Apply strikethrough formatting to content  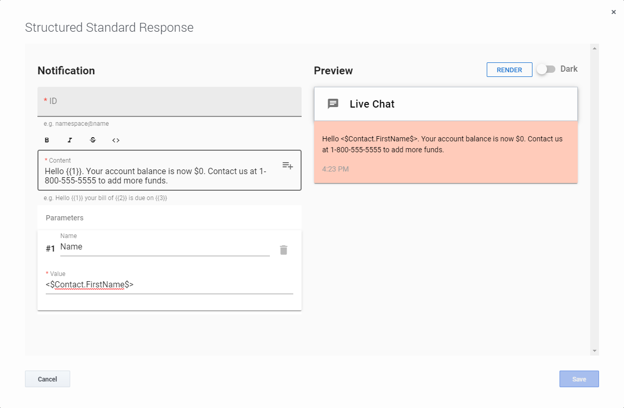pos(93,140)
